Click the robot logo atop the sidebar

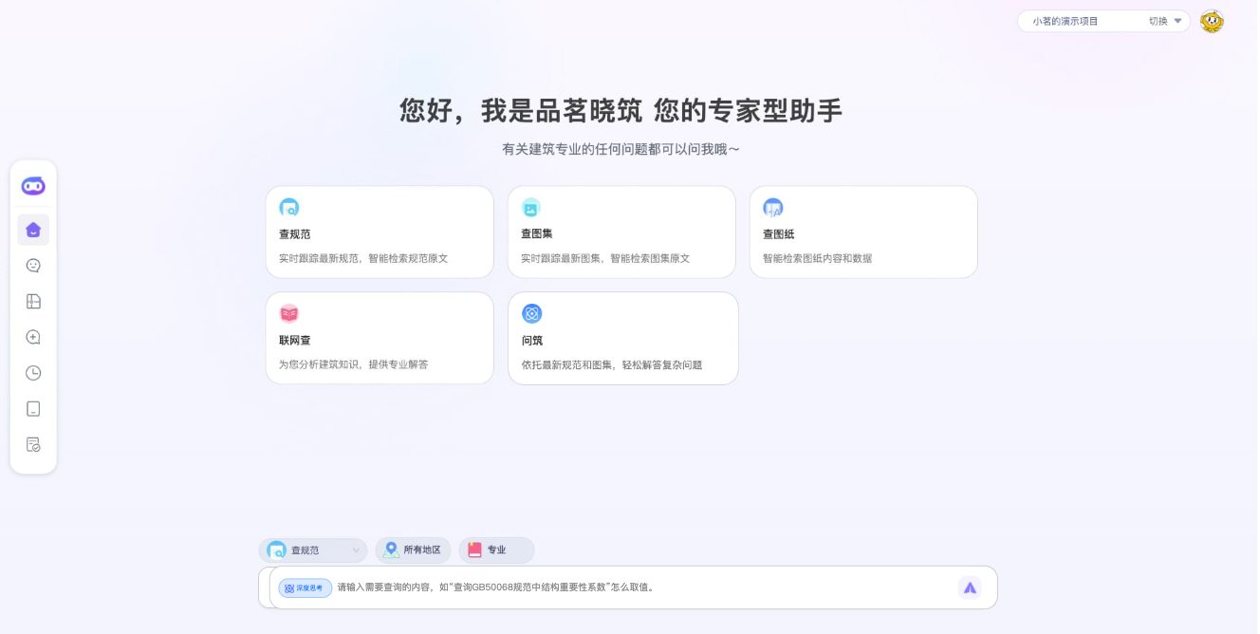click(33, 186)
